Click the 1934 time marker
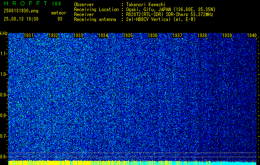This screenshot has height=165, width=260. [x=103, y=35]
